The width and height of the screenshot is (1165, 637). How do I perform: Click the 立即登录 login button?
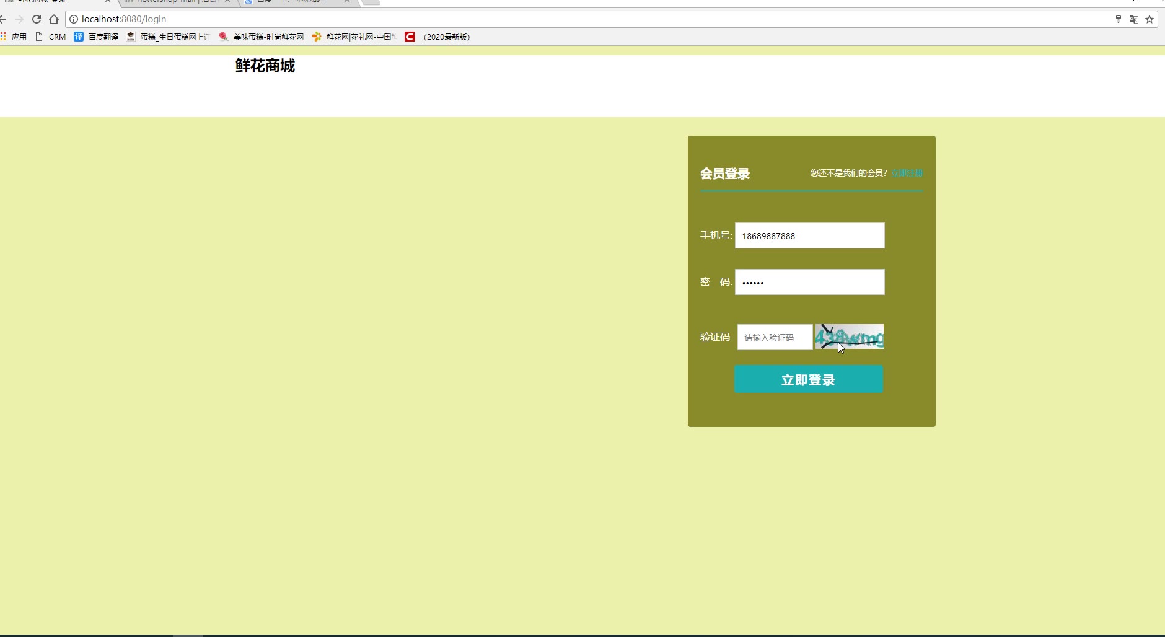(809, 379)
